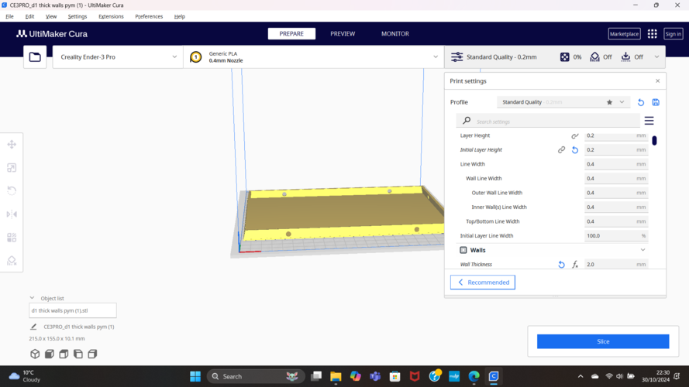Select the Mirror tool in left toolbar
Image resolution: width=689 pixels, height=387 pixels.
12,214
